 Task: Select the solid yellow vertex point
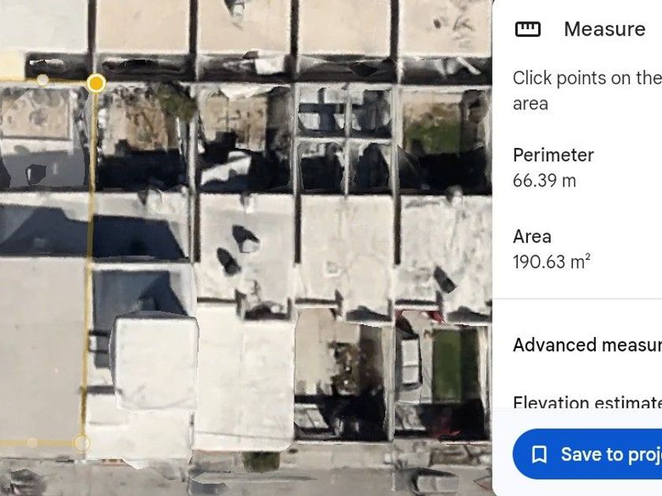[96, 83]
